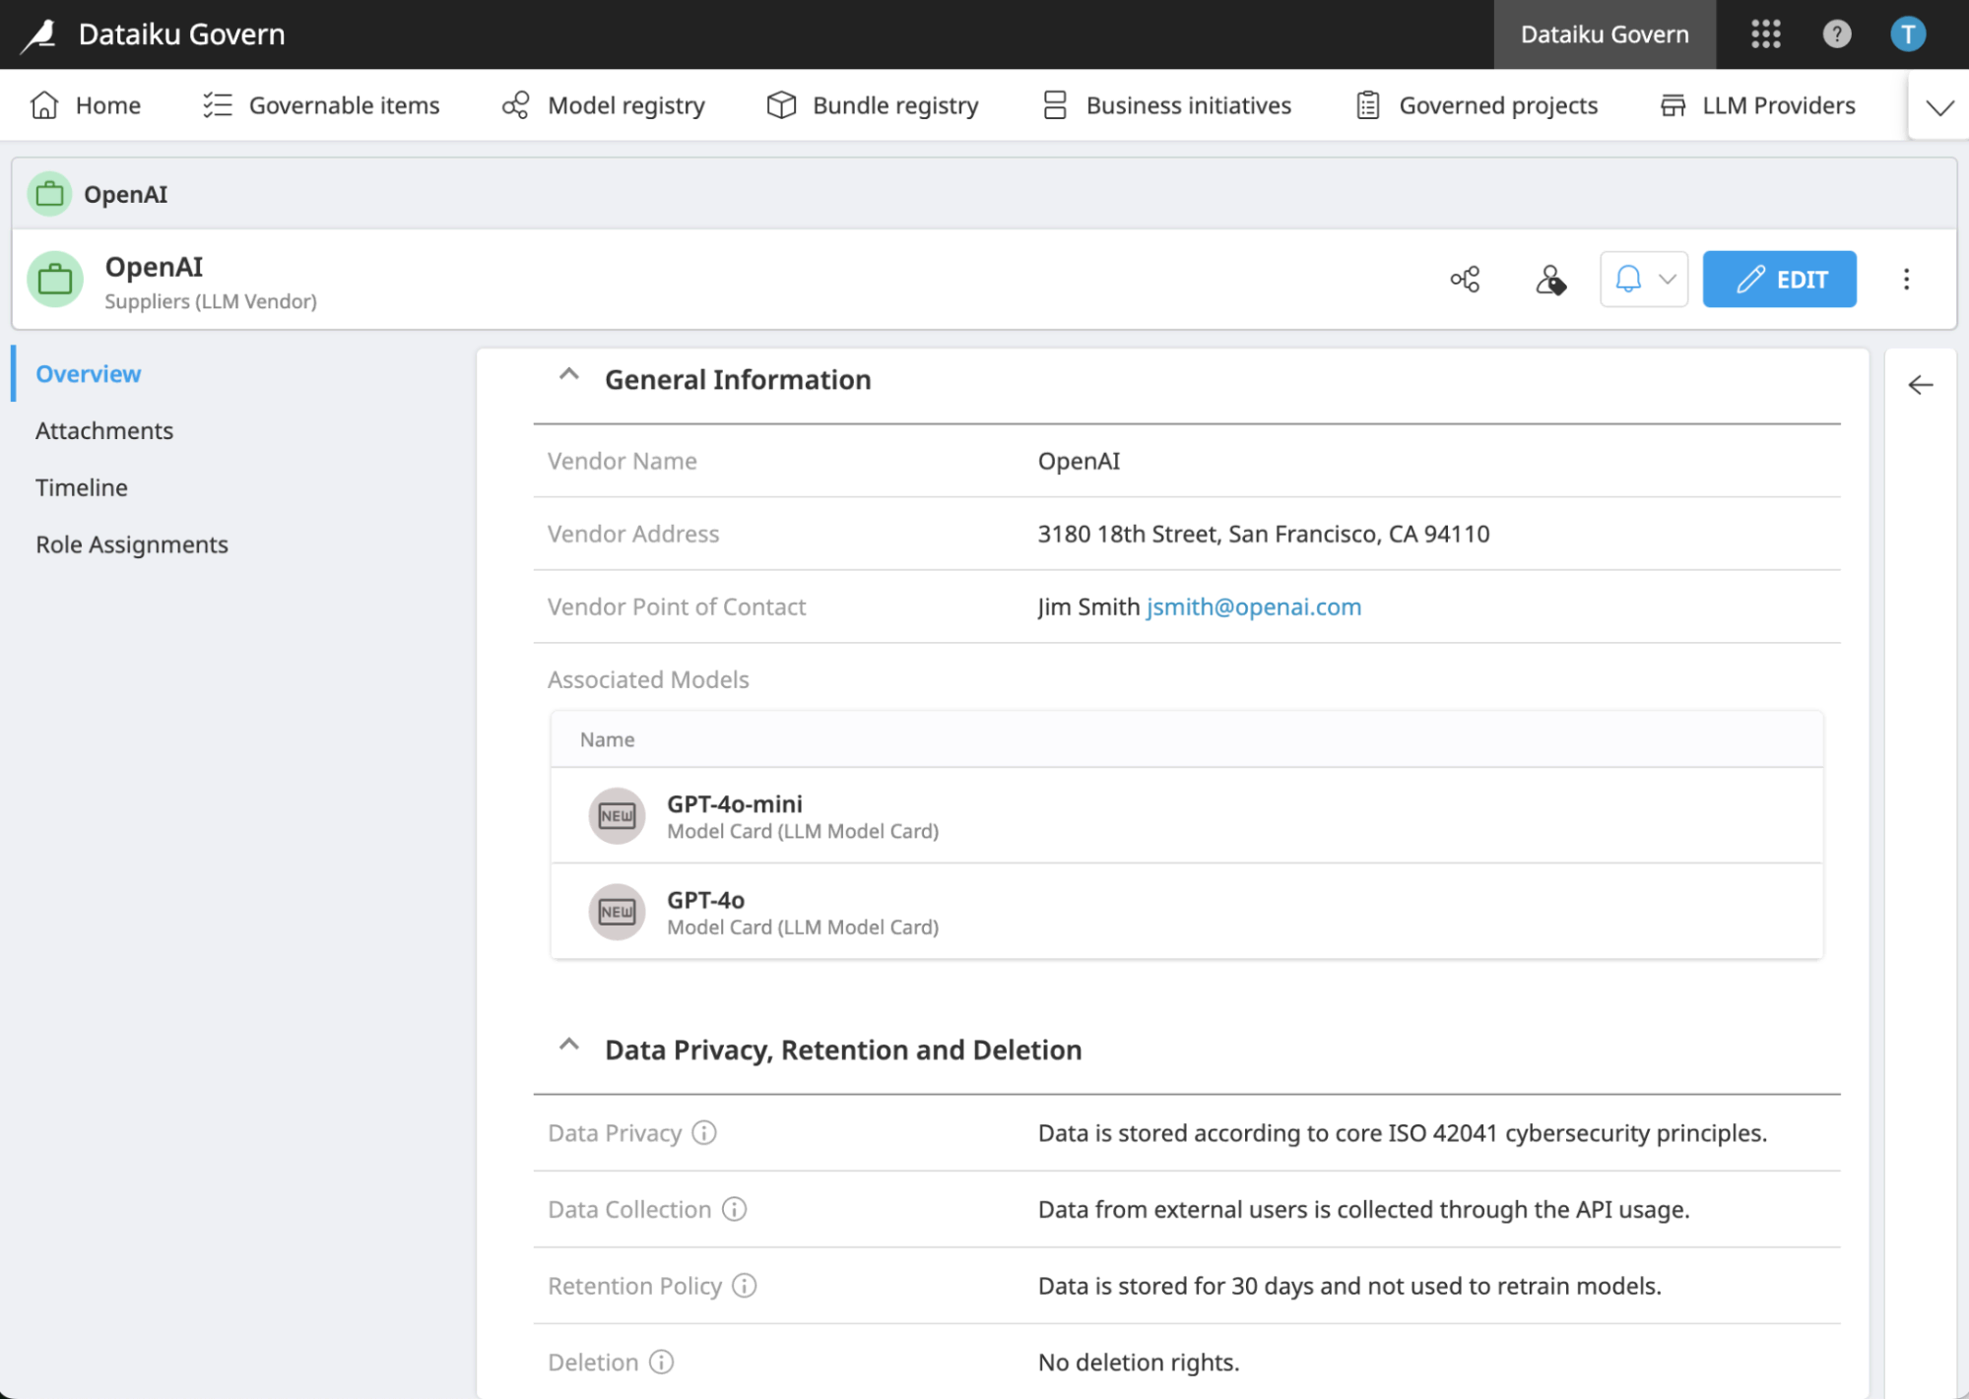Open the GPT-4o-mini model link

point(735,804)
